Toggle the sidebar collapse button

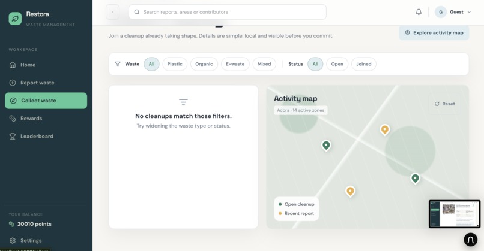[113, 12]
